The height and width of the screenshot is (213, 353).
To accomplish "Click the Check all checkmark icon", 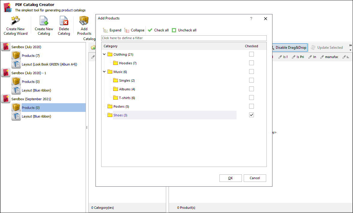I will coord(150,30).
